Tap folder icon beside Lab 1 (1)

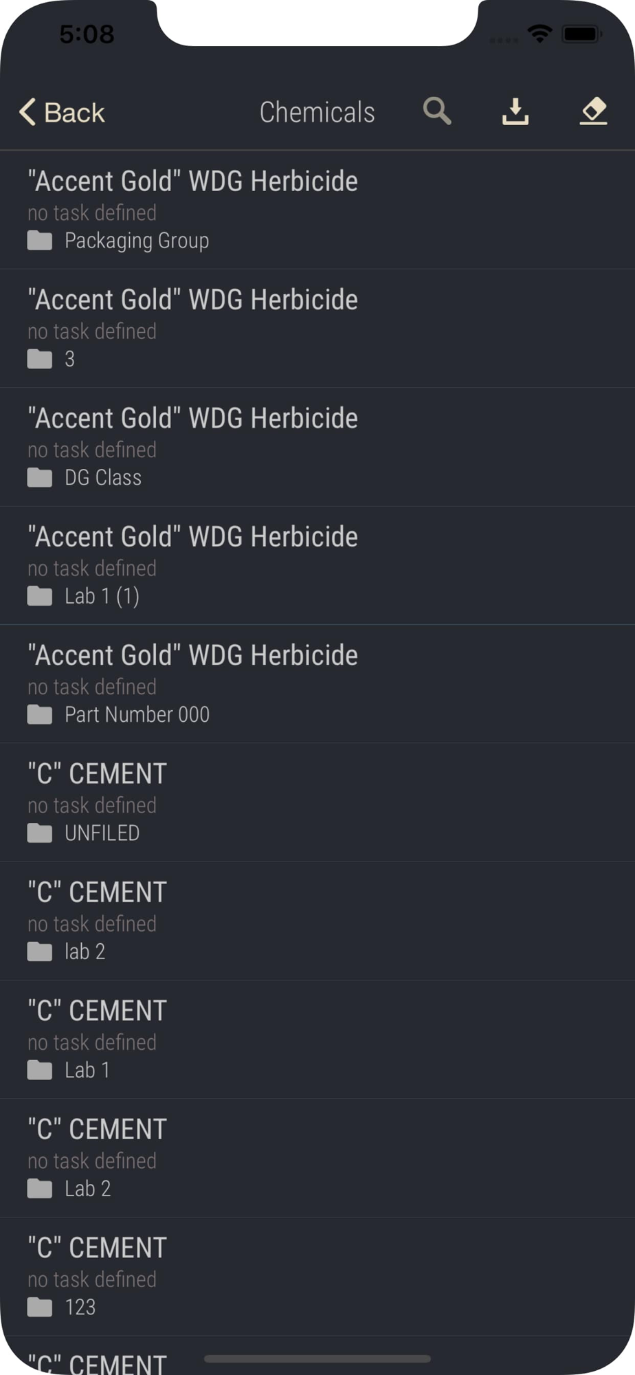(x=40, y=596)
